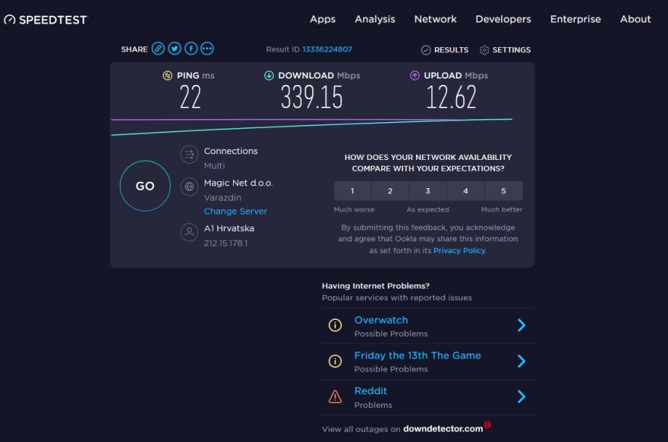
Task: Click the Settings gear icon
Action: click(x=484, y=50)
